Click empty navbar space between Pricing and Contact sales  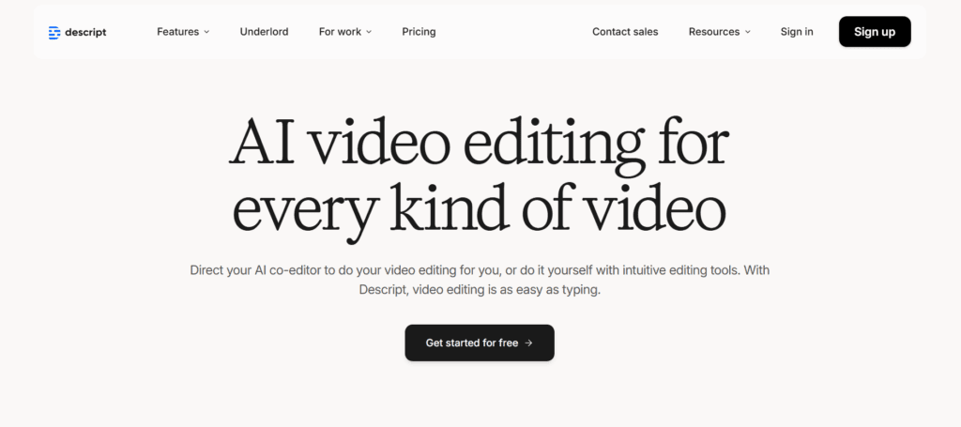514,32
